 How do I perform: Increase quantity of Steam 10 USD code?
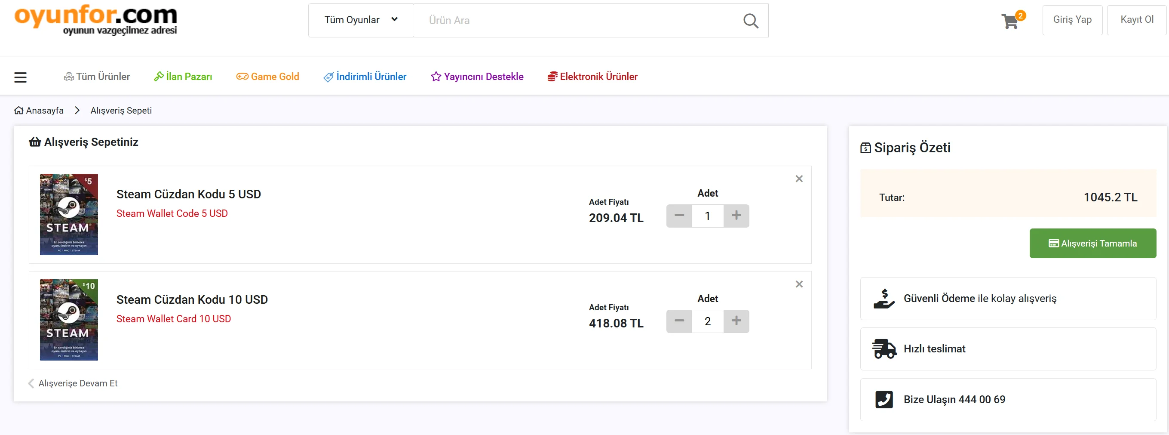pyautogui.click(x=736, y=321)
